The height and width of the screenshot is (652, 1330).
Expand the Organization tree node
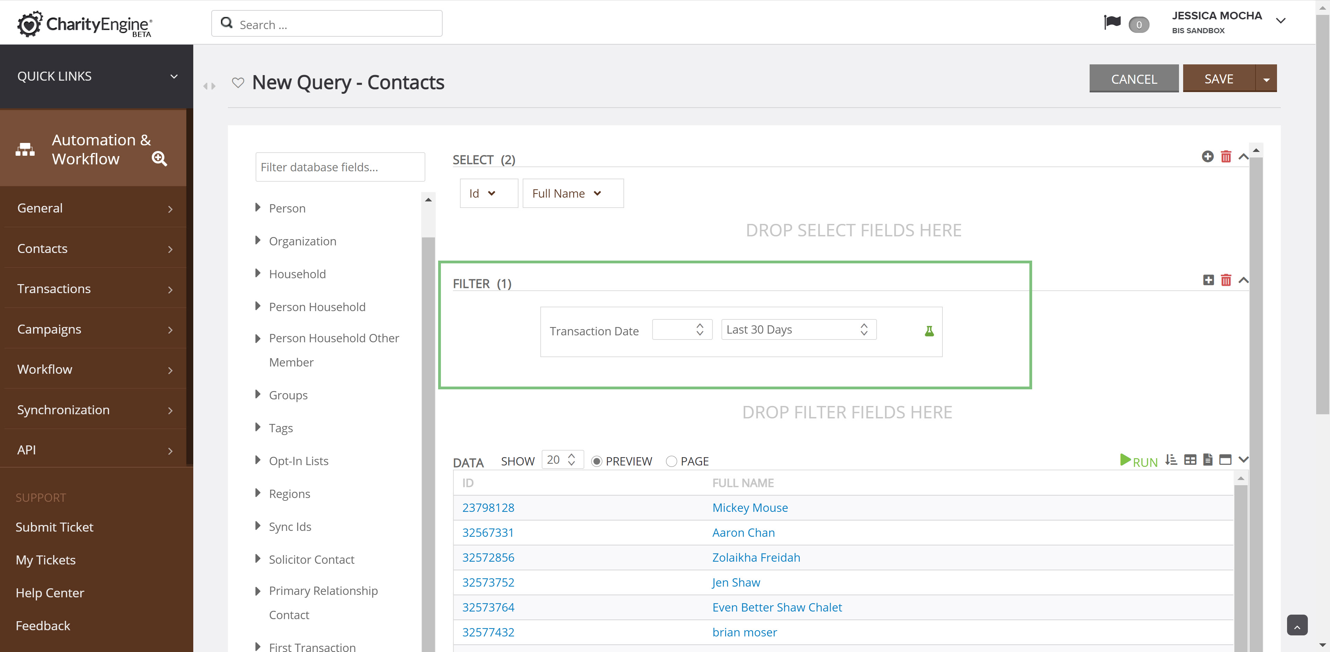[258, 241]
